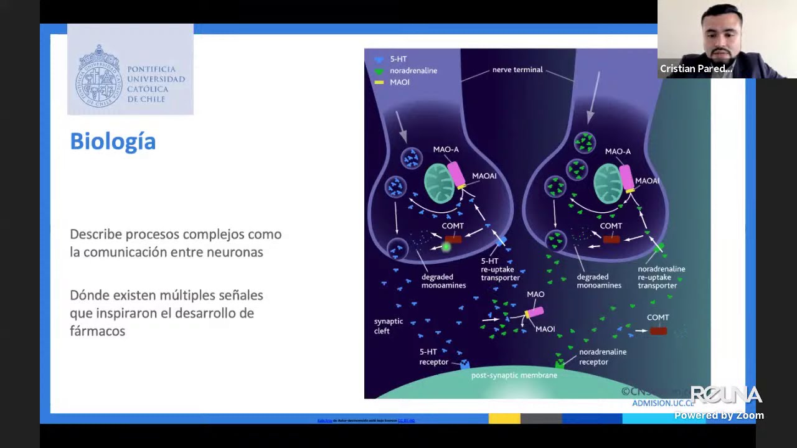797x448 pixels.
Task: Click the 'que inspiraron el desarrollo de' text line
Action: 162,313
